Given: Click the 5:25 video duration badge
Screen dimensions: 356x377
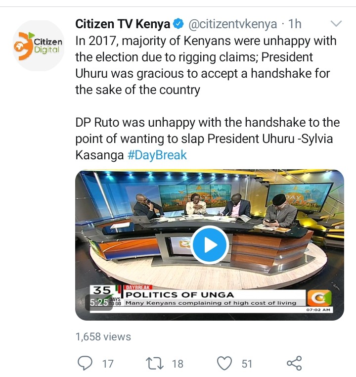Looking at the screenshot, I should [99, 302].
